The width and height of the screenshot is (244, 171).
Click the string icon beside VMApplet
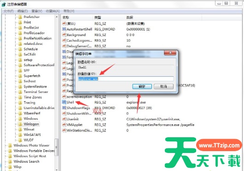[64, 125]
